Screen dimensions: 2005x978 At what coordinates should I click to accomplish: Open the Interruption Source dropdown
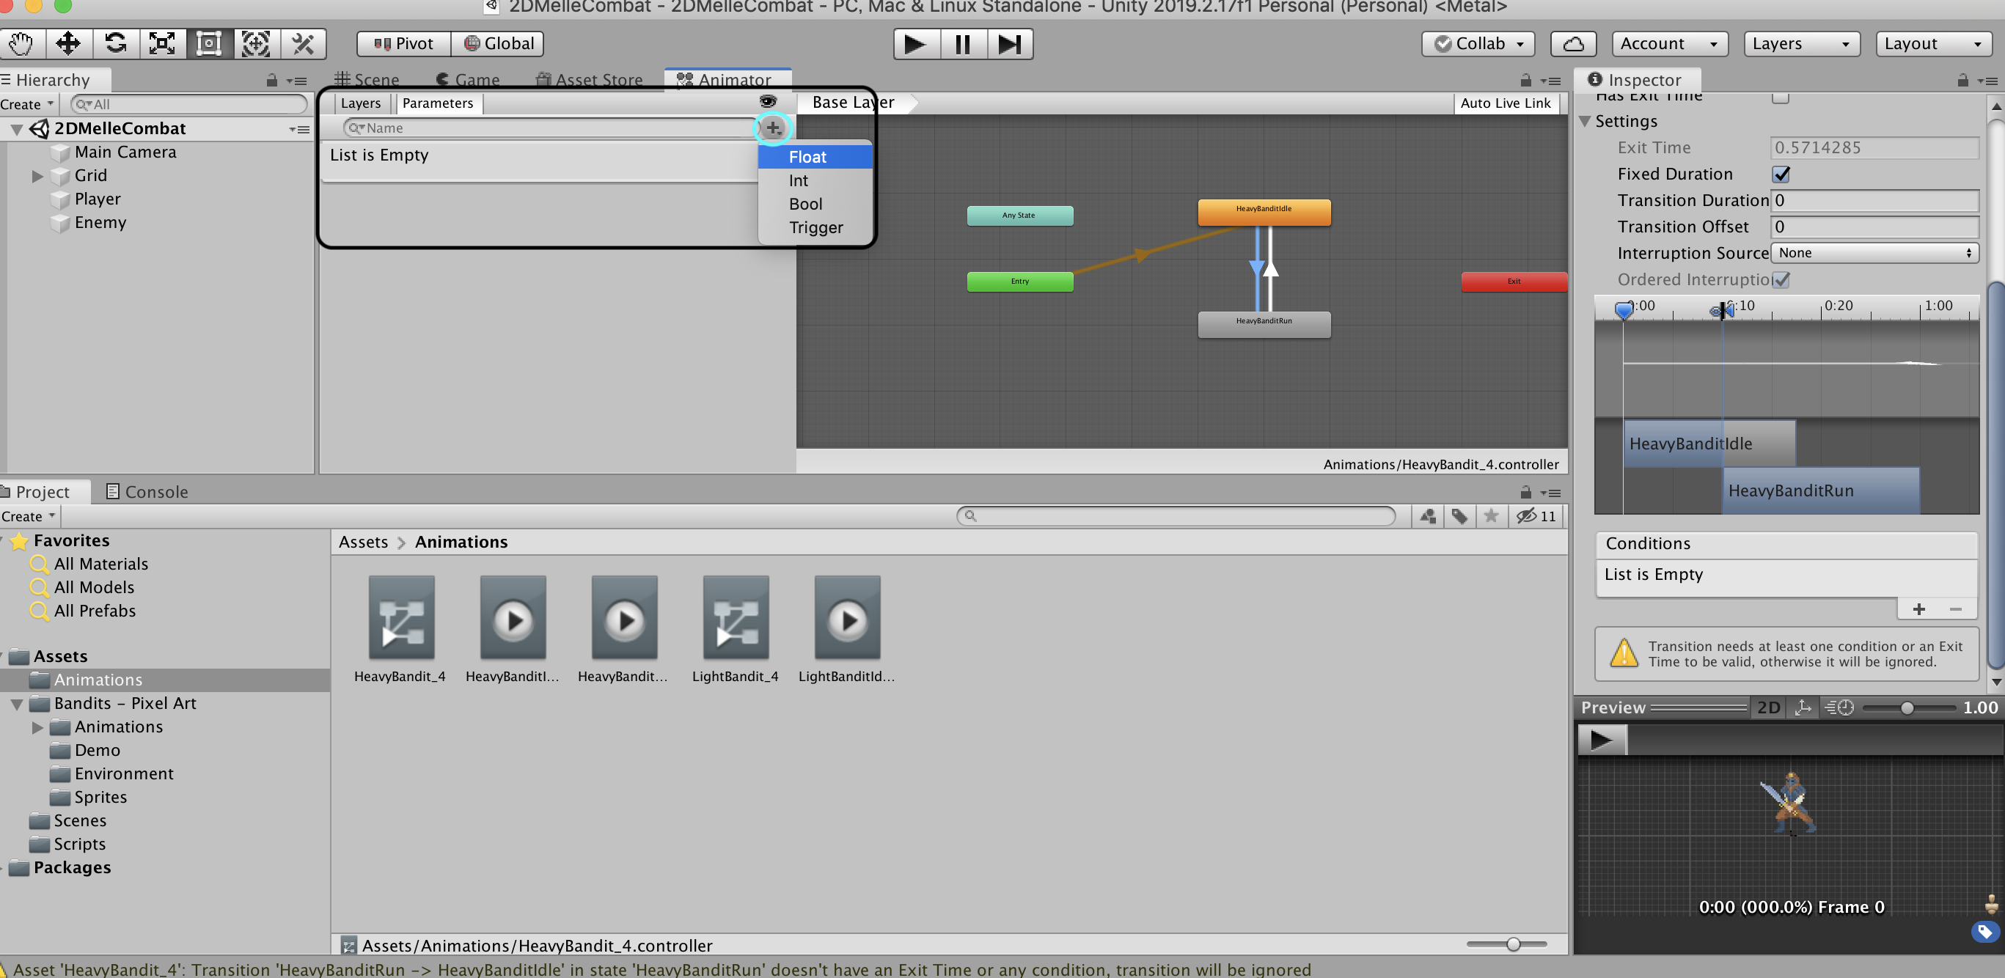(1874, 253)
